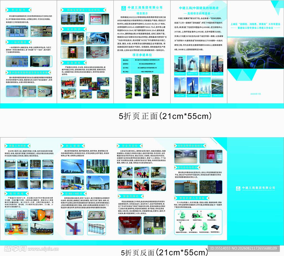Click the 安全月活动 section heading
284x256 pixels.
[130, 146]
